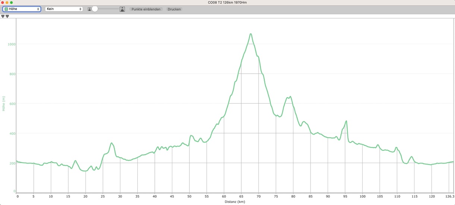Close the window with the red button
455x205 pixels.
pos(3,3)
